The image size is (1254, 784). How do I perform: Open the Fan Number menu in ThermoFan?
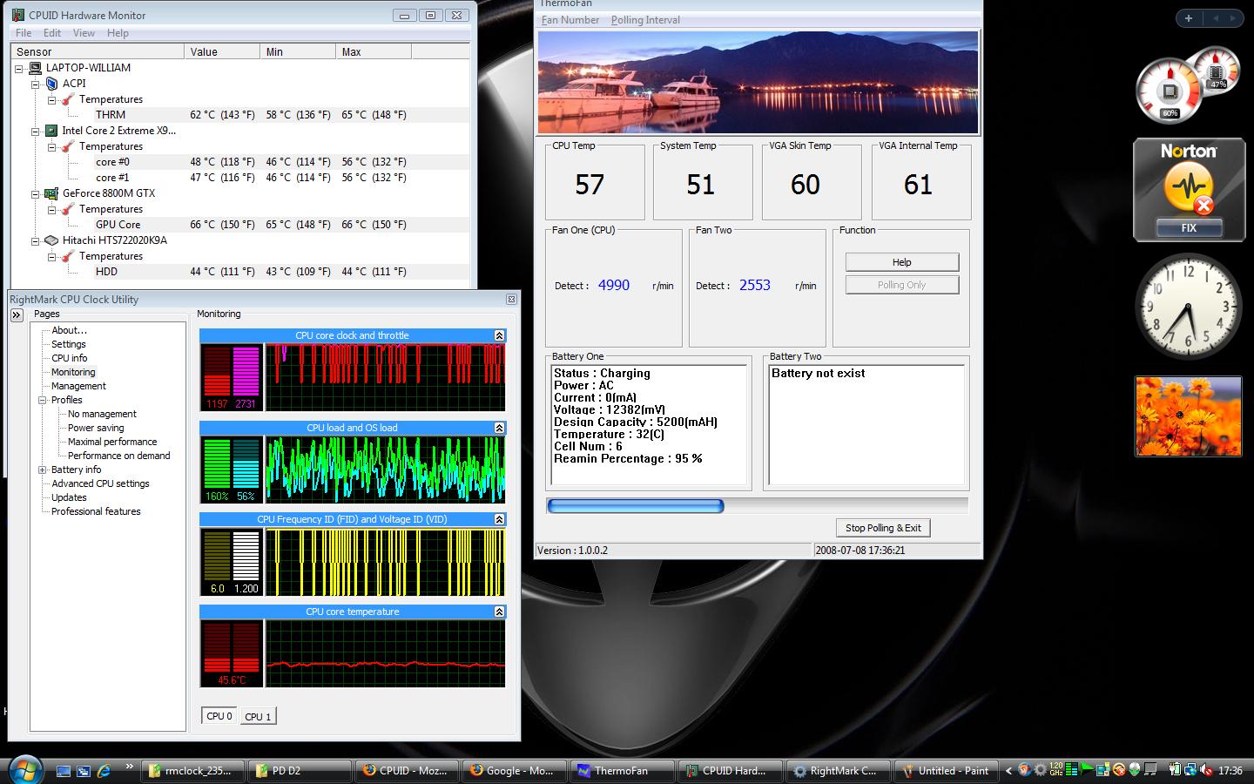pos(570,20)
